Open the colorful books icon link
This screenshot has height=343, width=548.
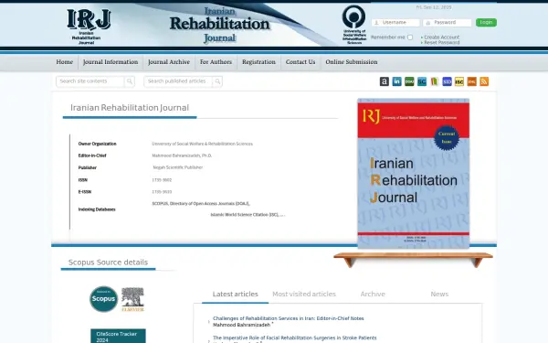tap(434, 81)
